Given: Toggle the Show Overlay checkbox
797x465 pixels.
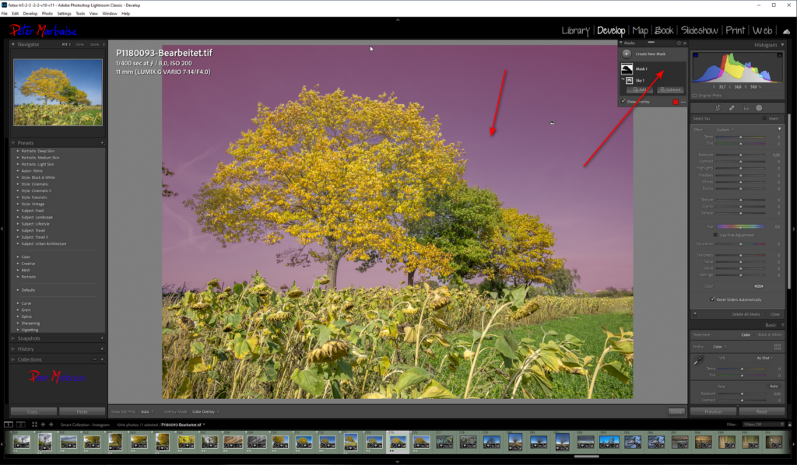Looking at the screenshot, I should coord(623,100).
